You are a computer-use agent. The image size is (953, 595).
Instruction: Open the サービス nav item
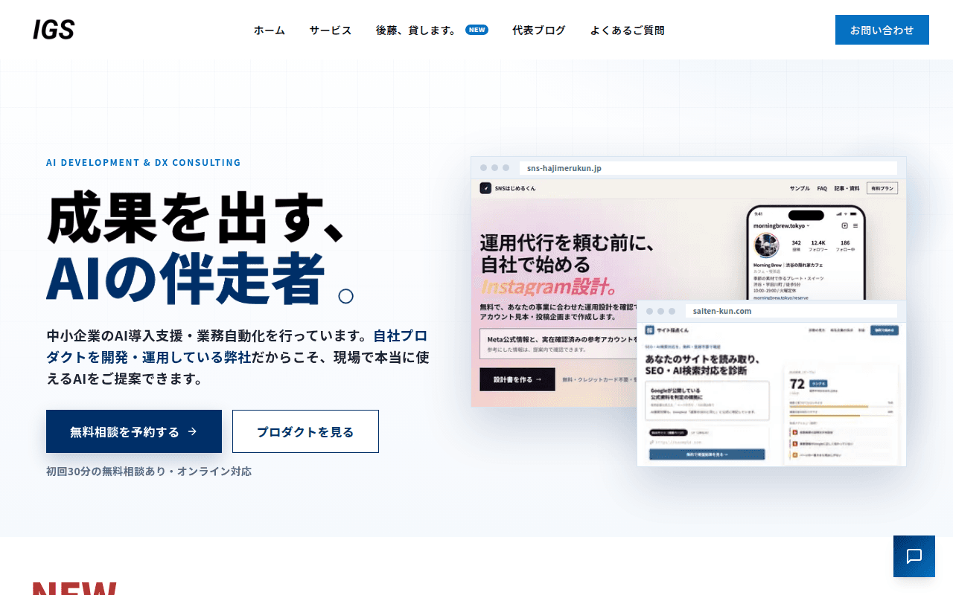pos(331,30)
